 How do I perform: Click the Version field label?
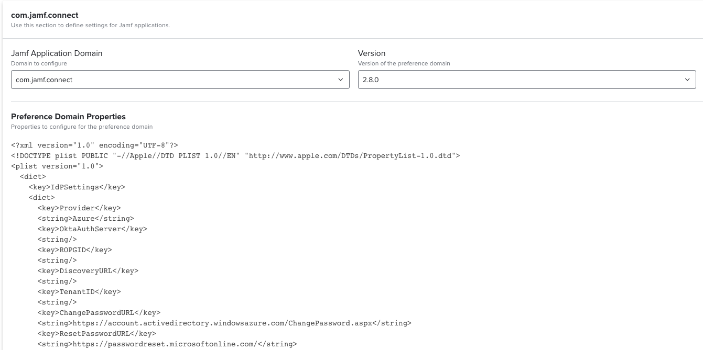[372, 53]
